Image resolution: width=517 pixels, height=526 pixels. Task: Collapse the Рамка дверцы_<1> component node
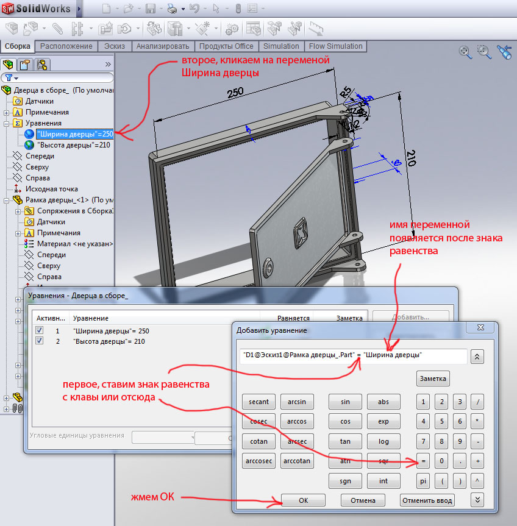point(7,200)
